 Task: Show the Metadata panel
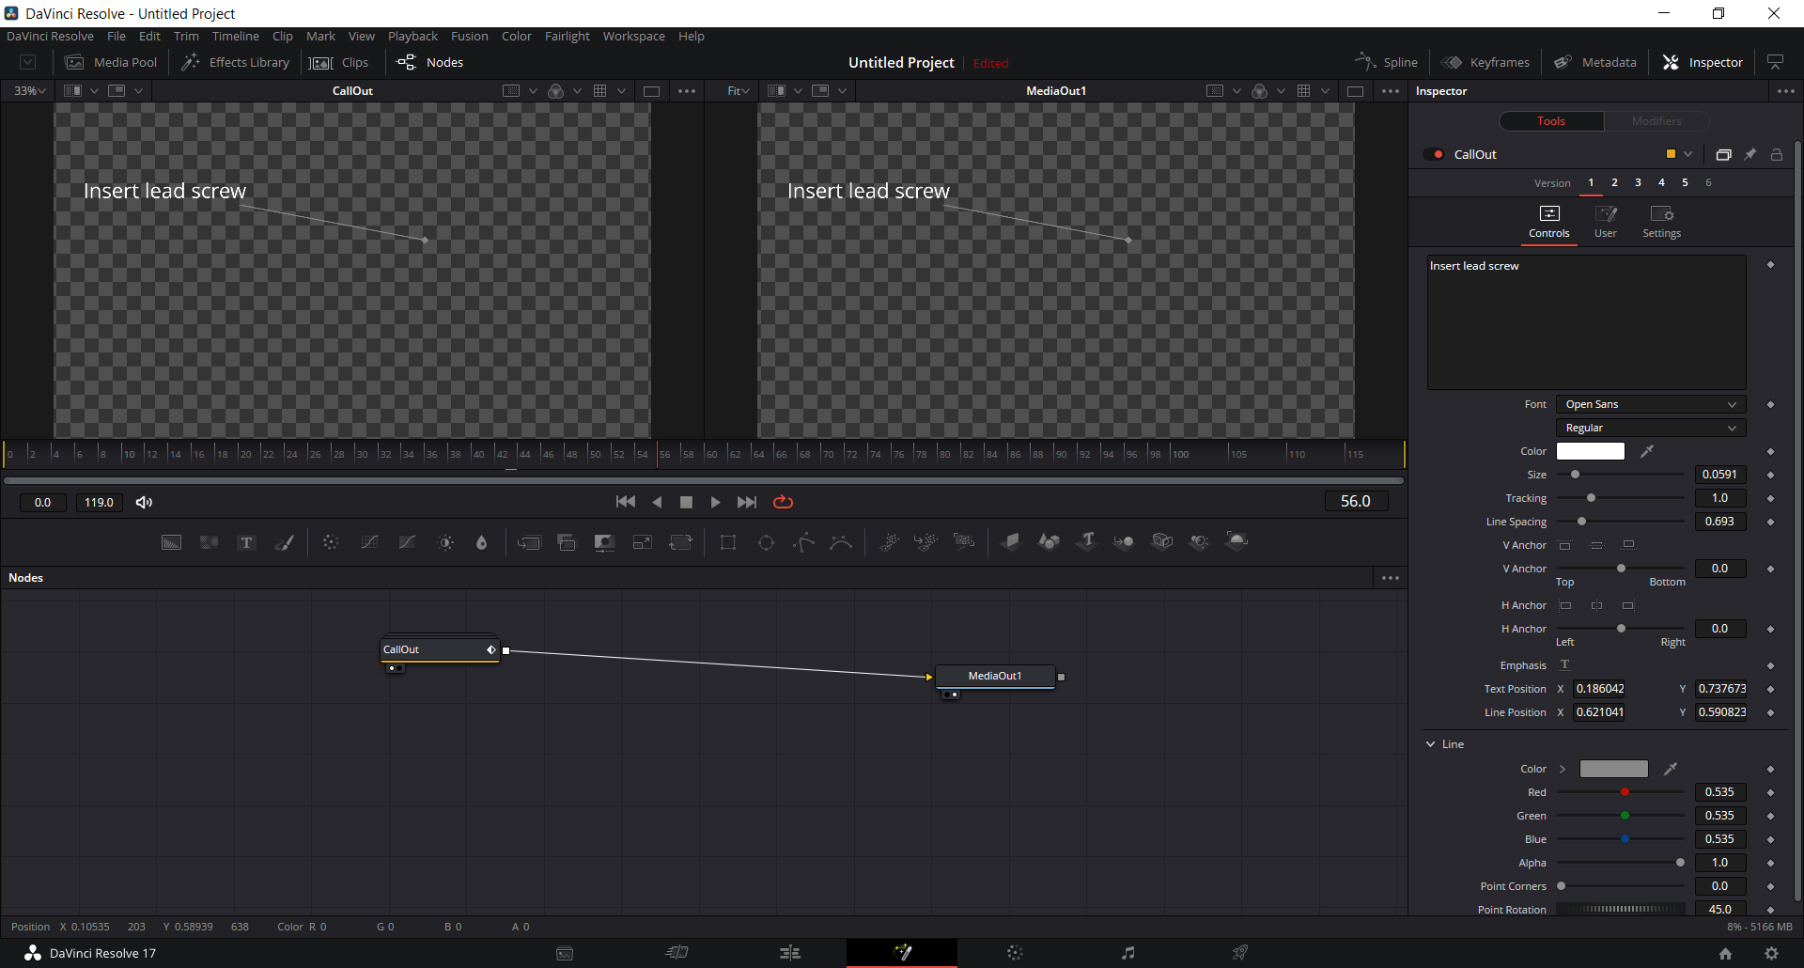pos(1595,62)
